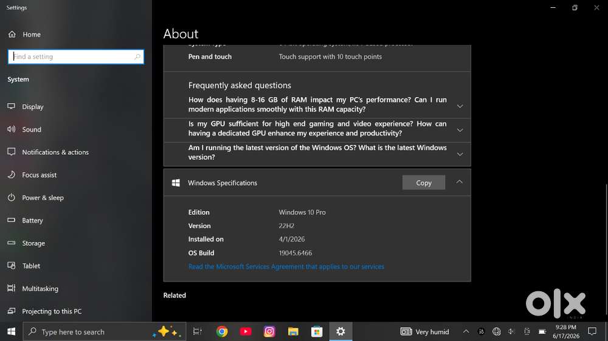Copy the Windows Specifications

pos(423,183)
